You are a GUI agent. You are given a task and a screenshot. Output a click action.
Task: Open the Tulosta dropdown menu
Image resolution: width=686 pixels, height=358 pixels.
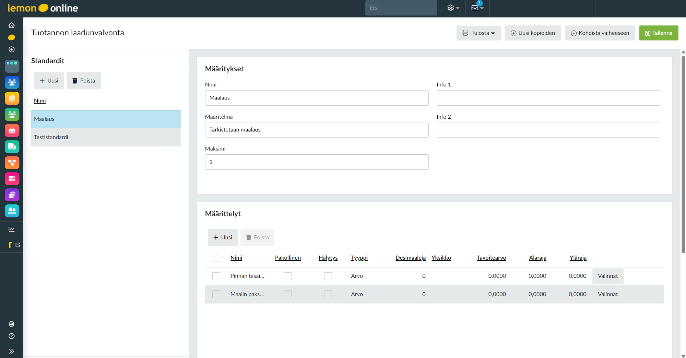tap(478, 33)
